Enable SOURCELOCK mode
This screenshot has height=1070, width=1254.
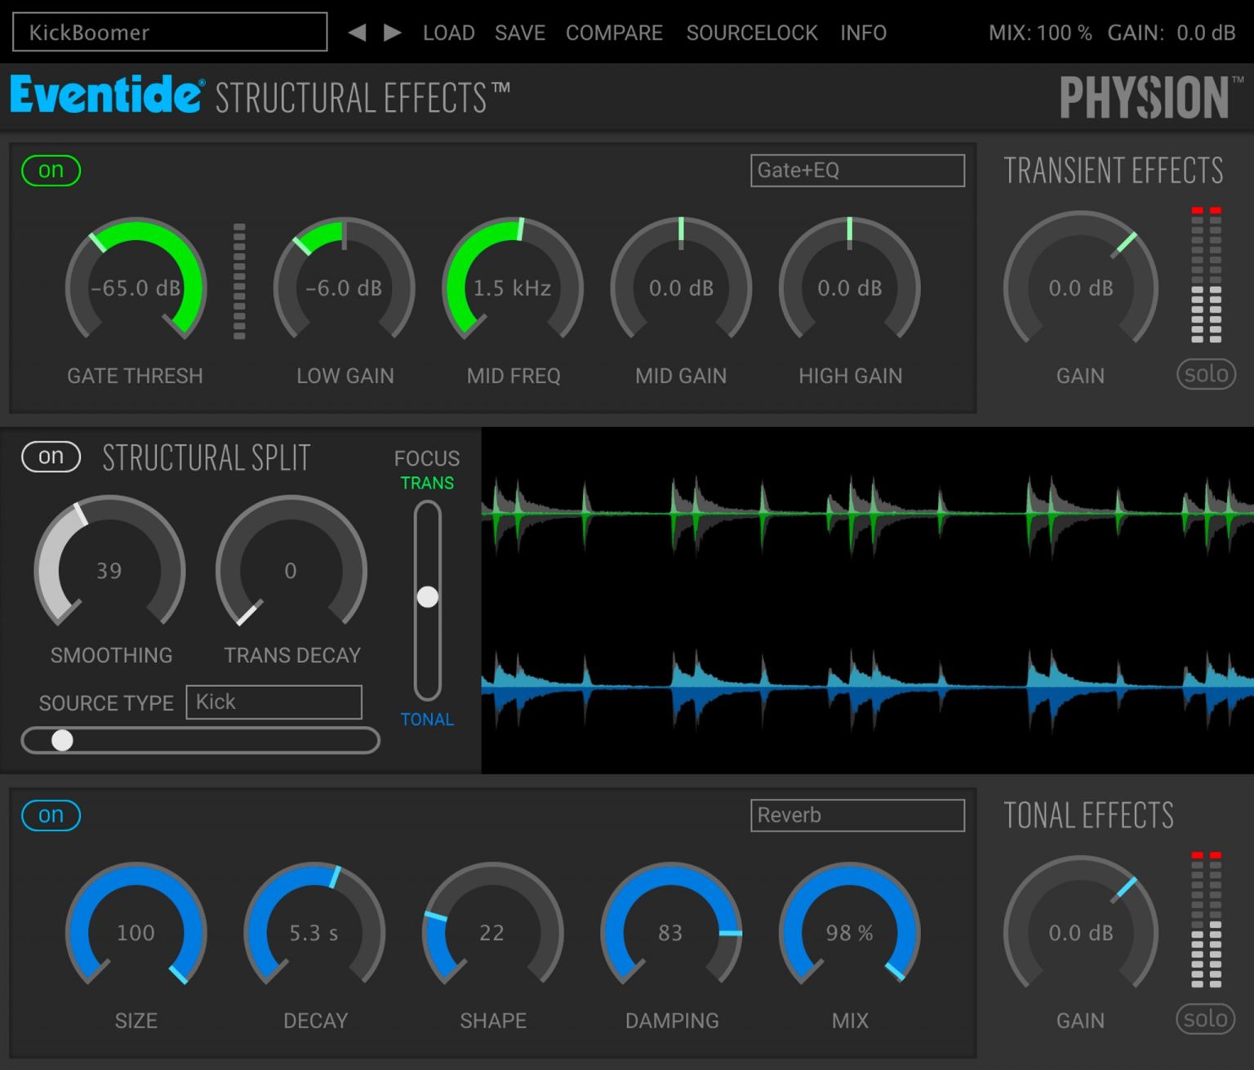click(752, 33)
